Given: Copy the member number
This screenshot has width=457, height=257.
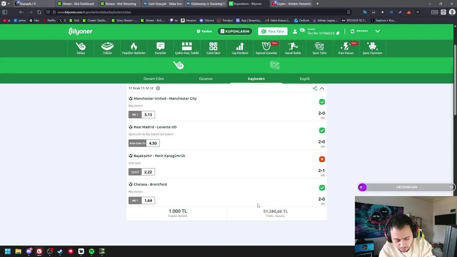Looking at the screenshot, I should tap(338, 33).
